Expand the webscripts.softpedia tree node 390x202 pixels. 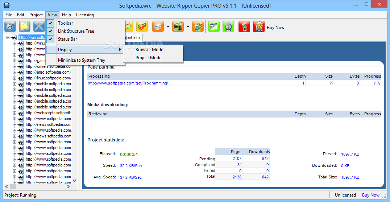point(14,113)
